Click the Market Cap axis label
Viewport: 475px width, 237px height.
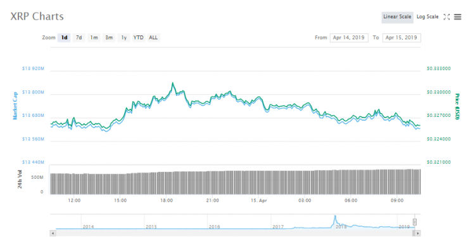click(15, 106)
